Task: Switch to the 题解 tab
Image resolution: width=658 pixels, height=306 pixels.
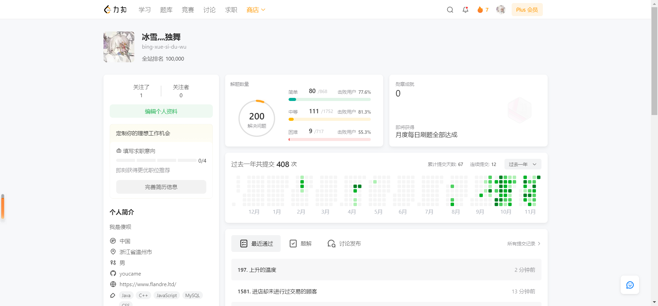Action: pos(301,244)
